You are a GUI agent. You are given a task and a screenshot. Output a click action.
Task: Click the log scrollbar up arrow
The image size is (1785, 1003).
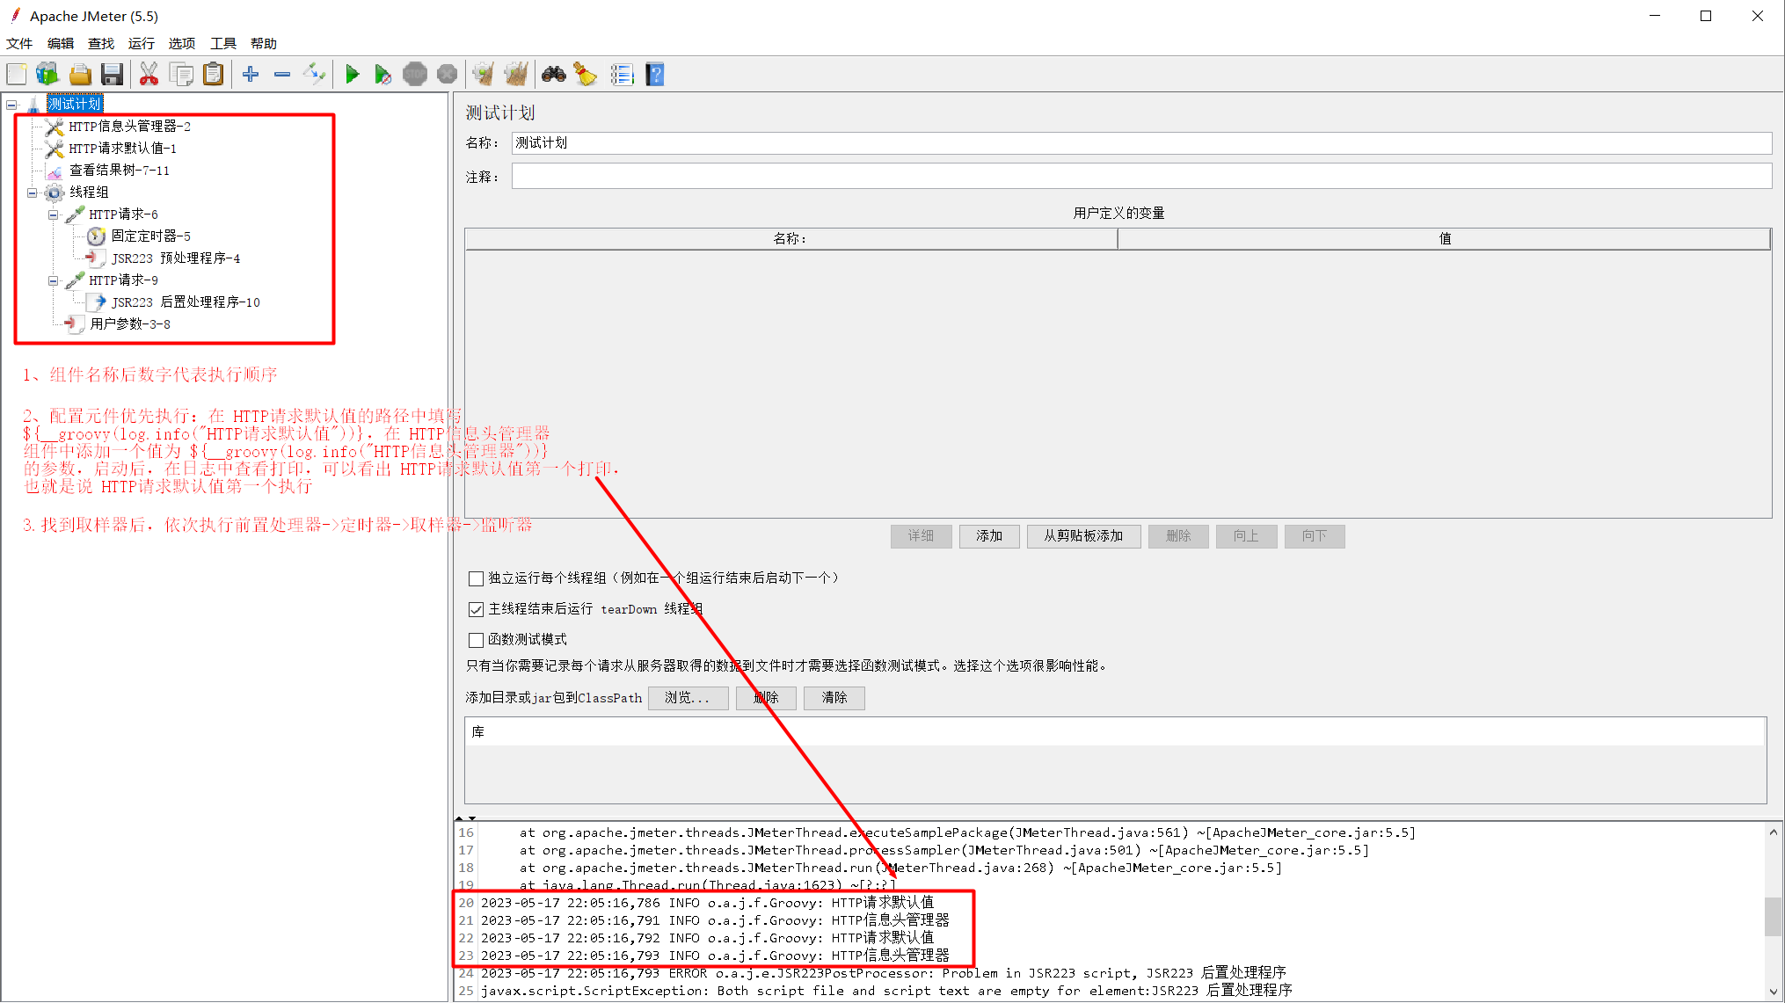click(x=1773, y=832)
